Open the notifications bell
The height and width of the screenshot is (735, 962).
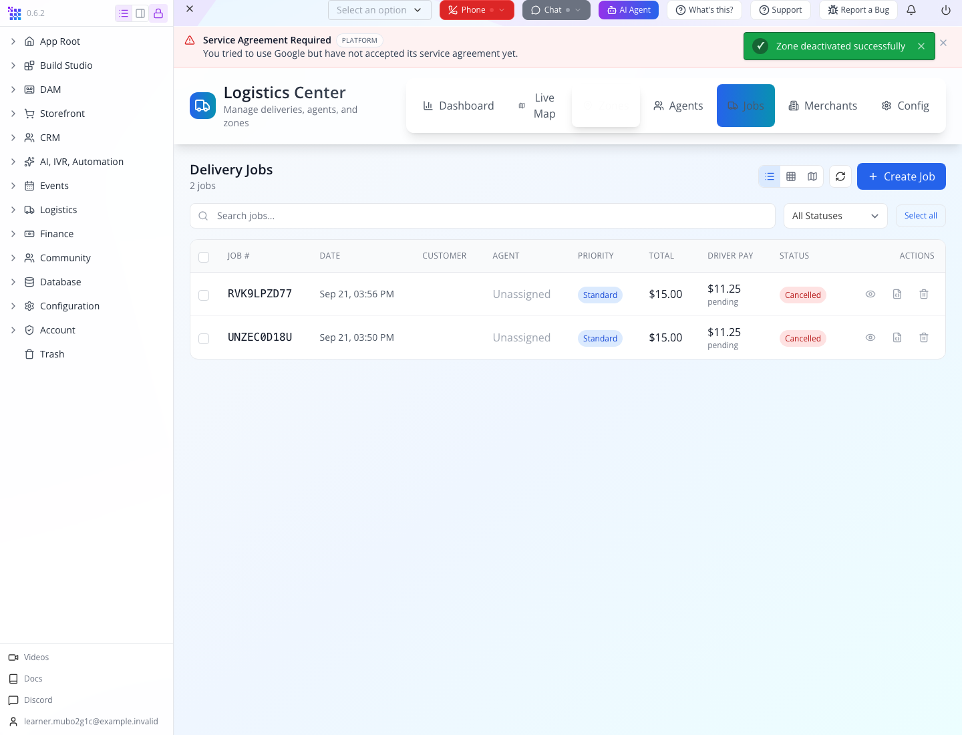(911, 10)
